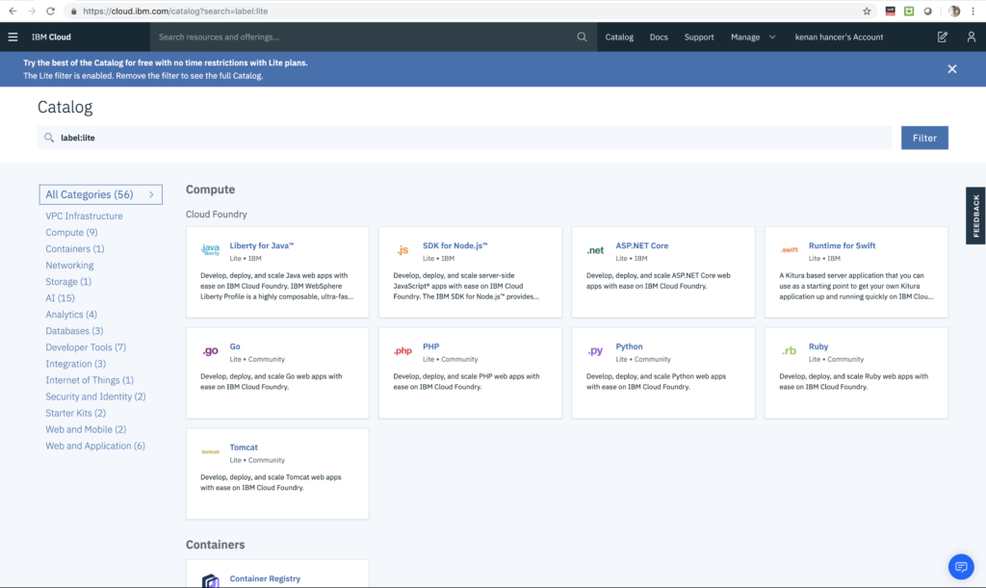Viewport: 986px width, 588px height.
Task: Select the Security and Identity (2) category
Action: tap(95, 396)
